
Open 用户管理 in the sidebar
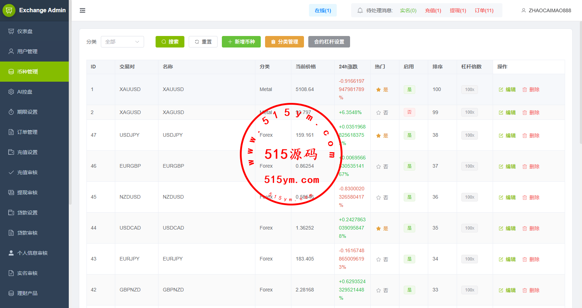27,51
